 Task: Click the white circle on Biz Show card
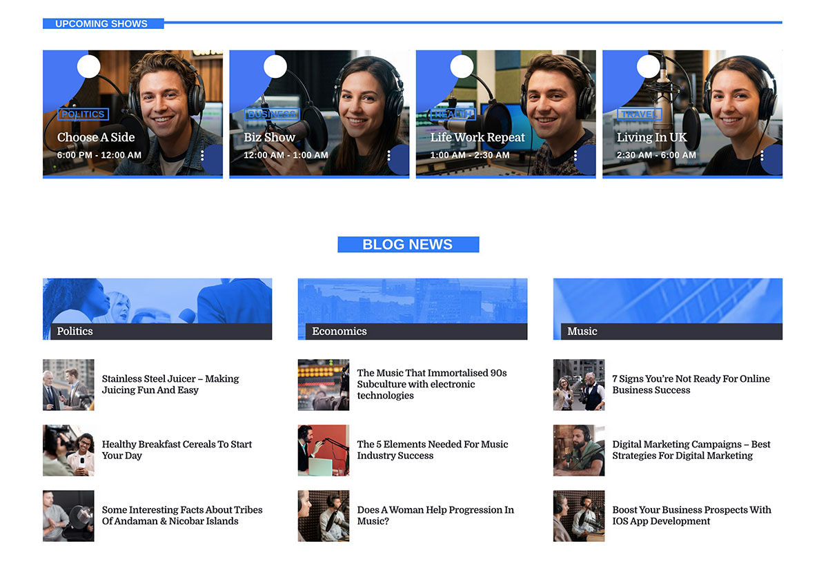275,67
